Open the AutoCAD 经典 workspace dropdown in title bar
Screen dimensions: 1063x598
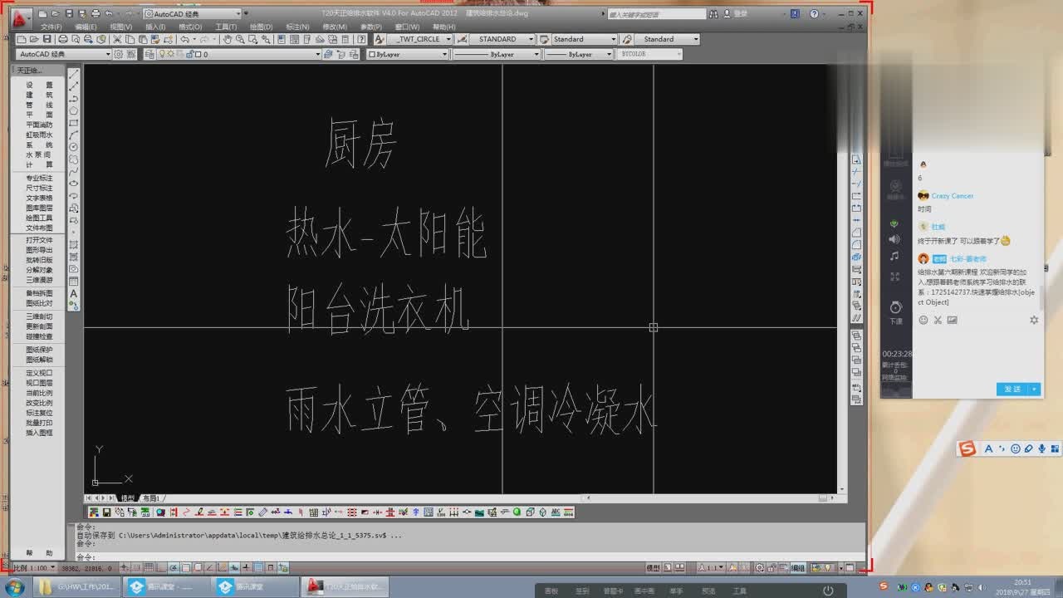click(238, 13)
